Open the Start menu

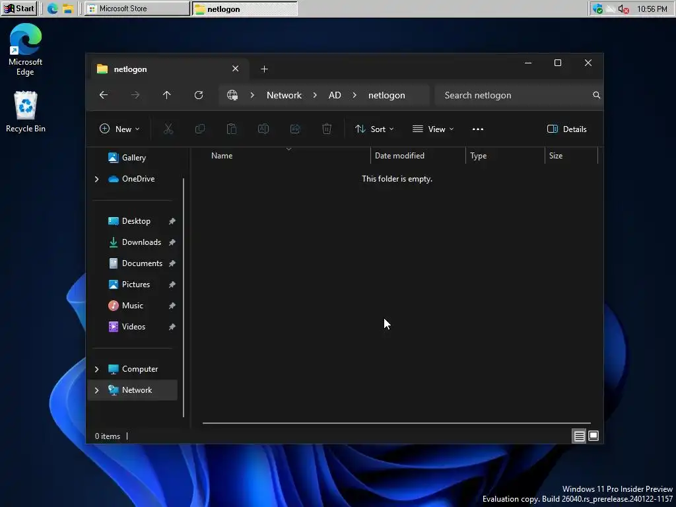[19, 9]
